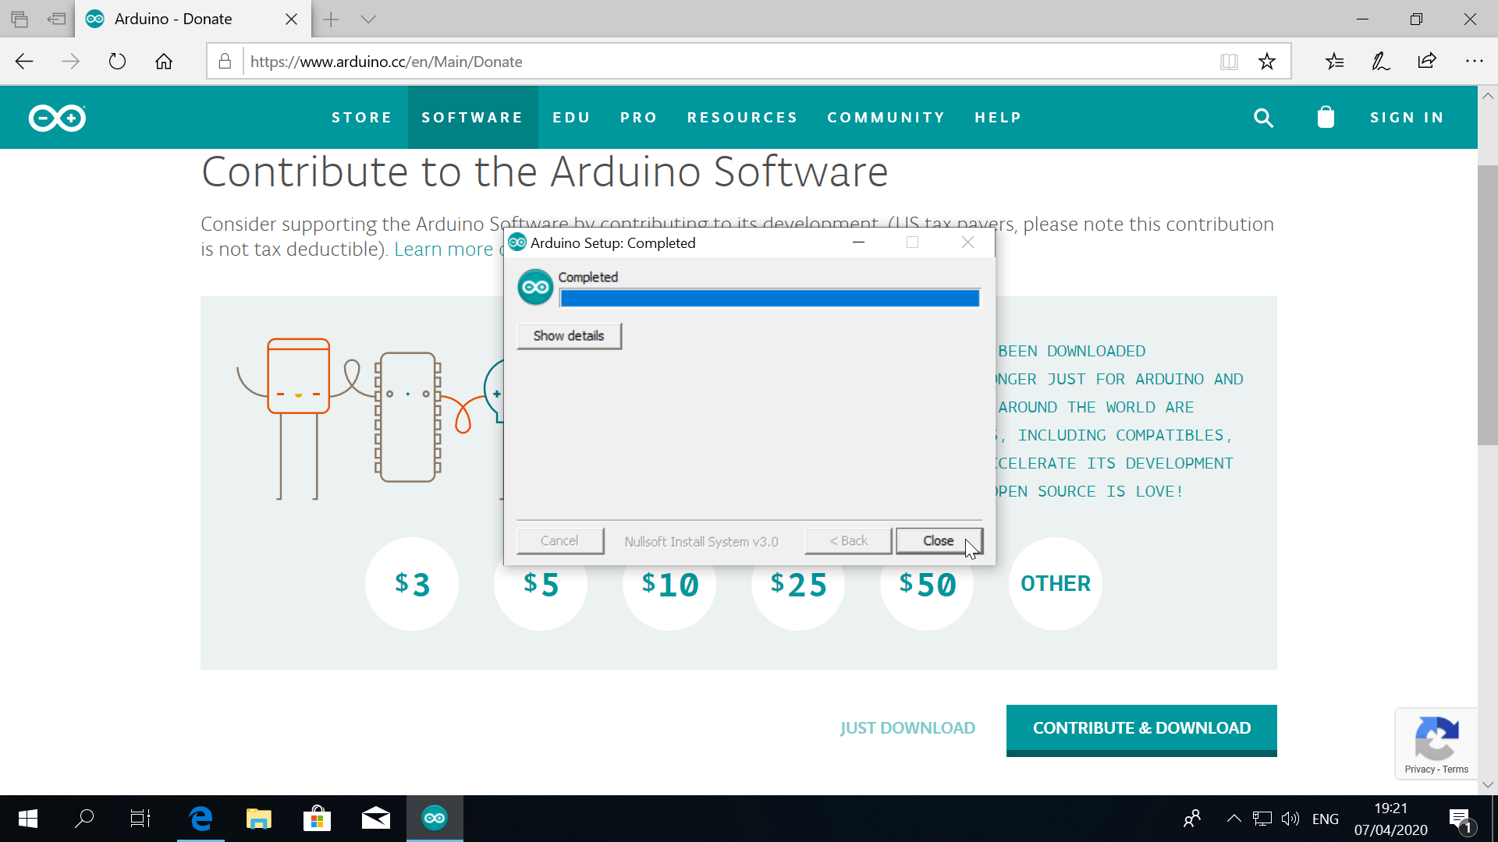The width and height of the screenshot is (1498, 842).
Task: Follow the Learn more link
Action: click(443, 249)
